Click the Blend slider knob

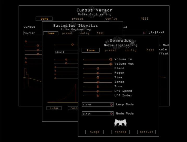pos(98,69)
